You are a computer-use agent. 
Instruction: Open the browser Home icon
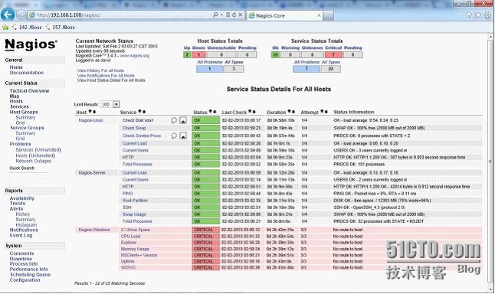[x=468, y=15]
